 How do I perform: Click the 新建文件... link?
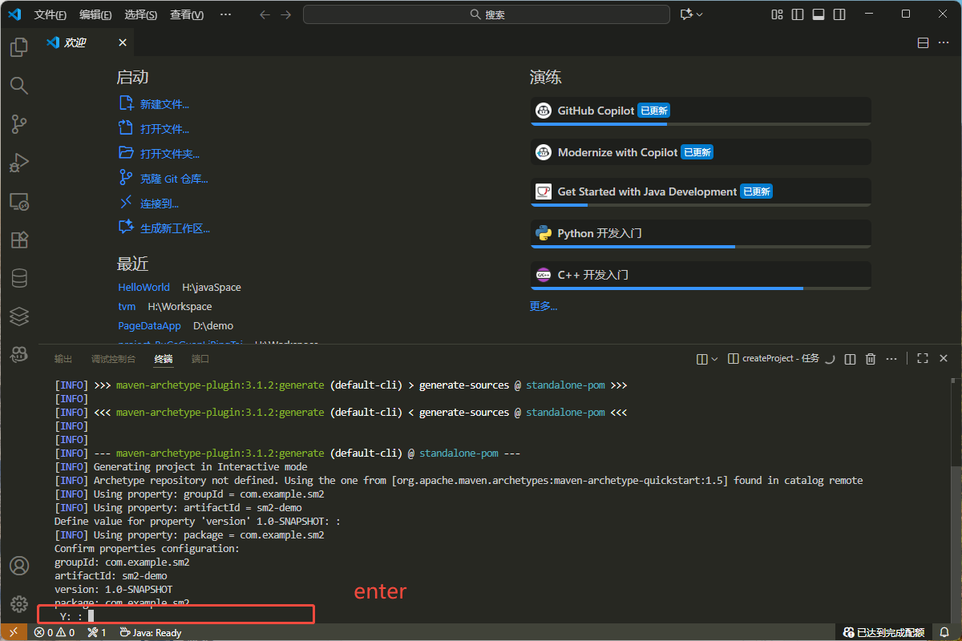coord(164,104)
